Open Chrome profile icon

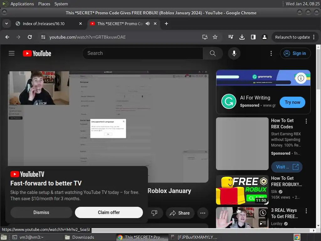[265, 37]
